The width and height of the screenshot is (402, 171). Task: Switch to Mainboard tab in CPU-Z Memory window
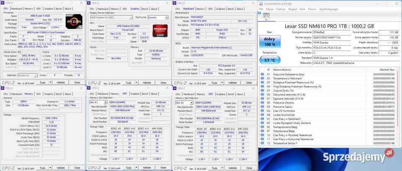(x=17, y=94)
